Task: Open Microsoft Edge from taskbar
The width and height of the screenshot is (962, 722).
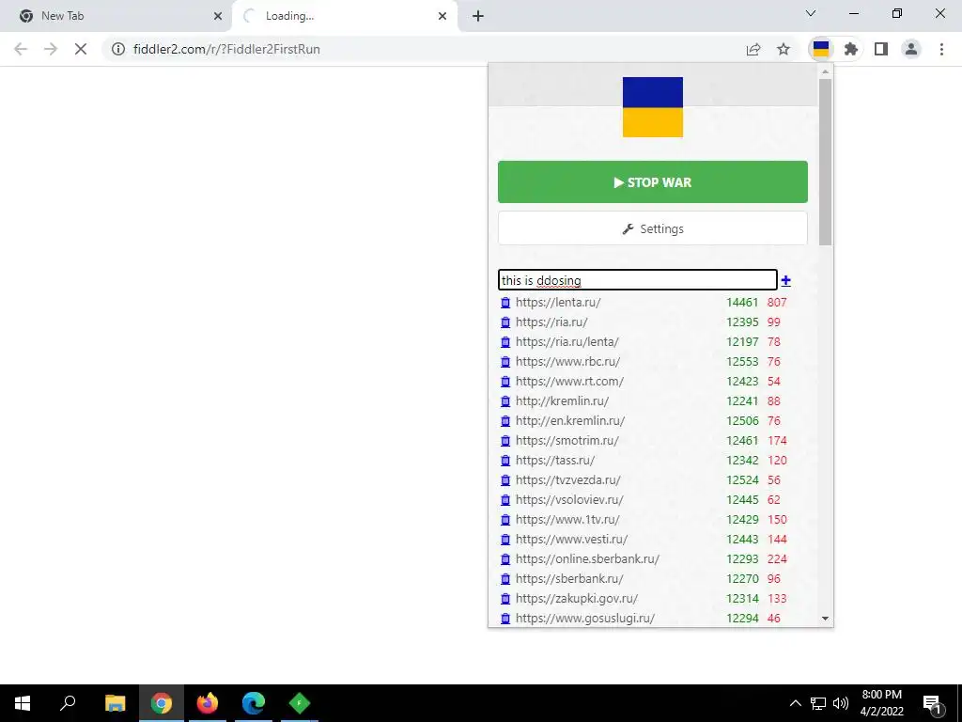Action: click(x=254, y=703)
